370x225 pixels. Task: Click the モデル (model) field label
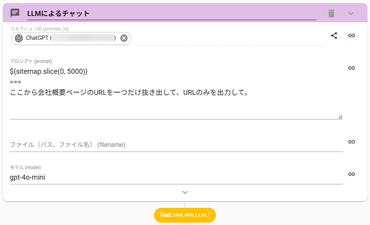click(x=25, y=168)
